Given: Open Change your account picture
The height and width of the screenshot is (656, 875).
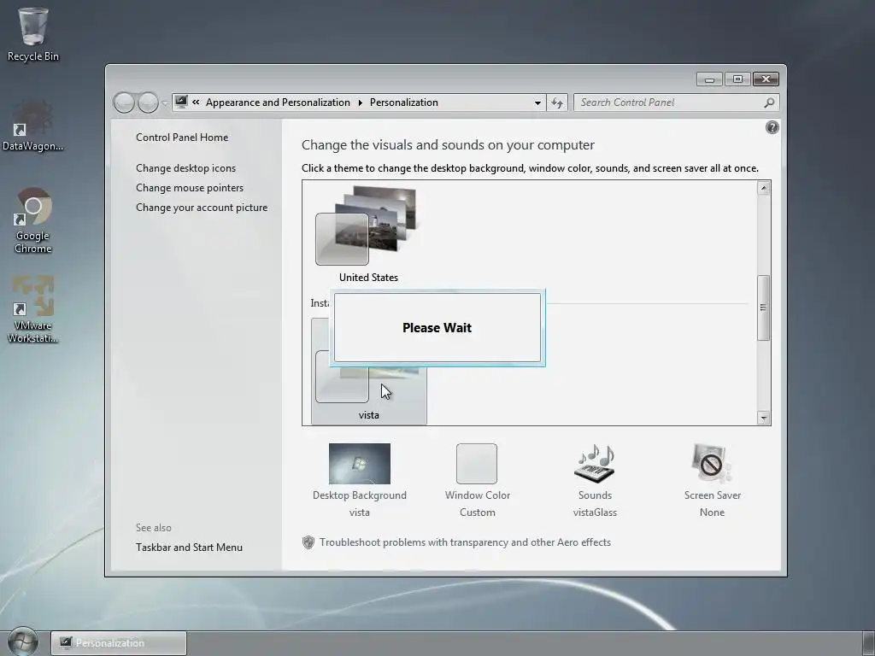Looking at the screenshot, I should (x=202, y=207).
